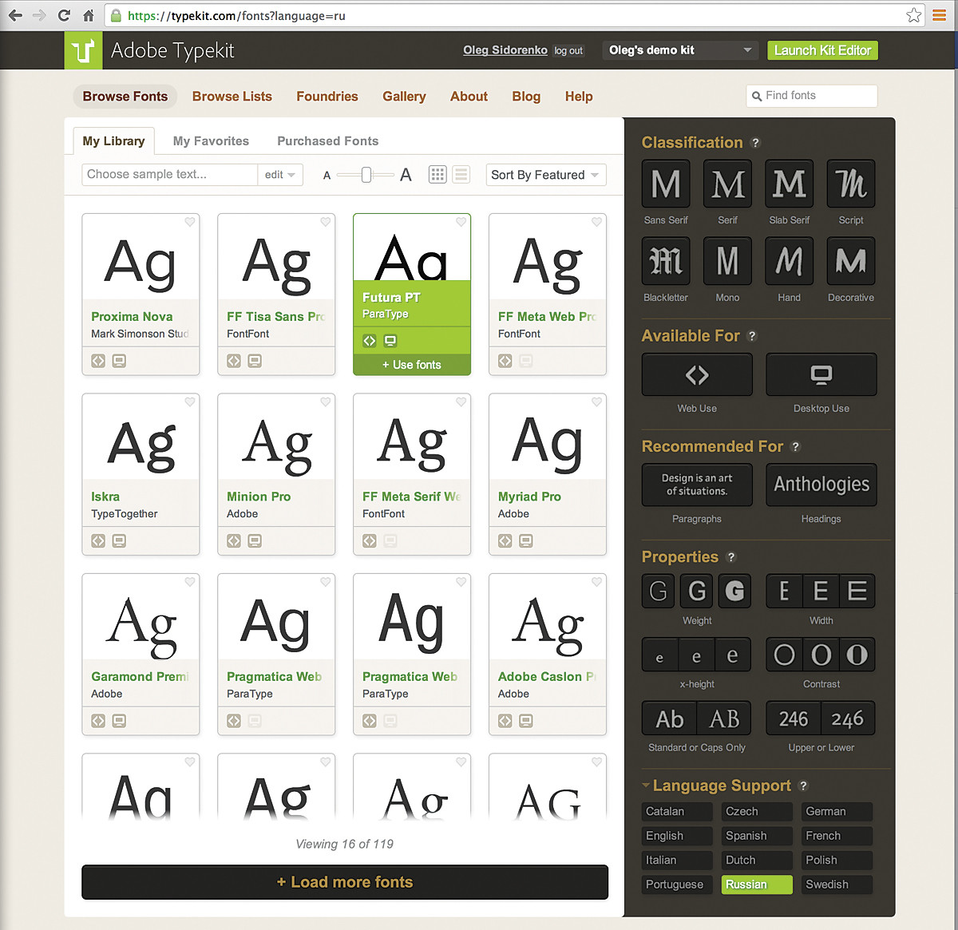Screen dimensions: 958x930
Task: Click the Launch Kit Editor button
Action: [822, 50]
